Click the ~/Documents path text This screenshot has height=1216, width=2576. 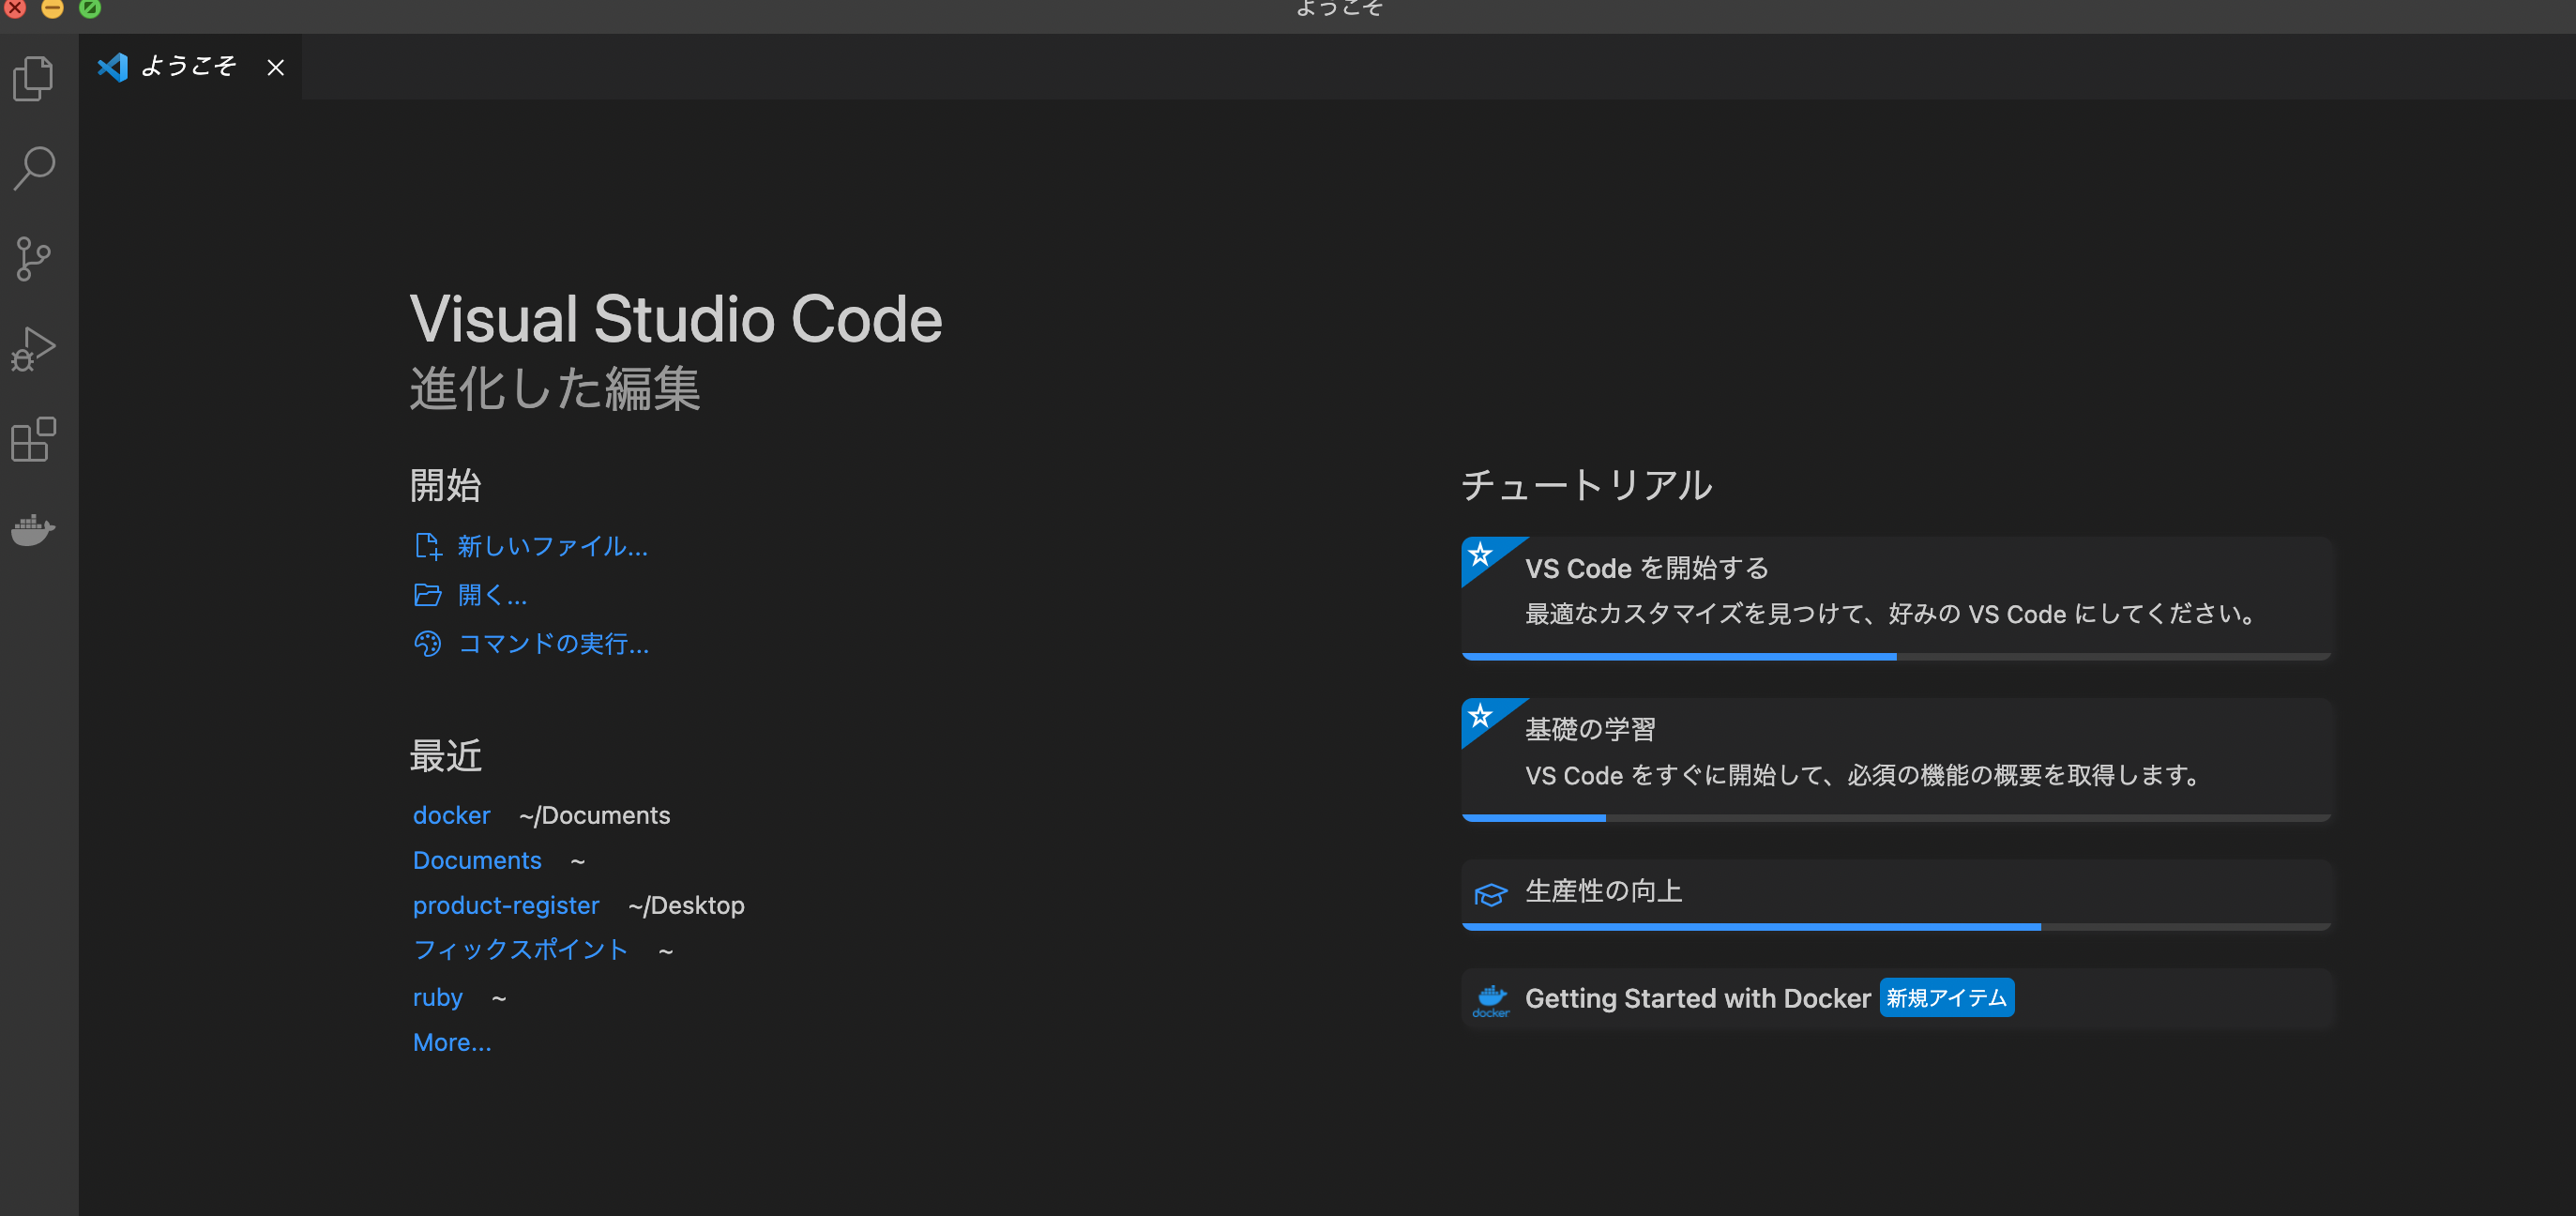coord(594,815)
